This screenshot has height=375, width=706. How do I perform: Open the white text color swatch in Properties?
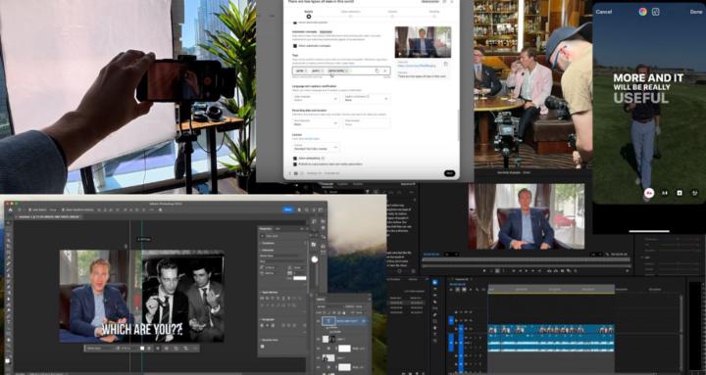click(299, 278)
